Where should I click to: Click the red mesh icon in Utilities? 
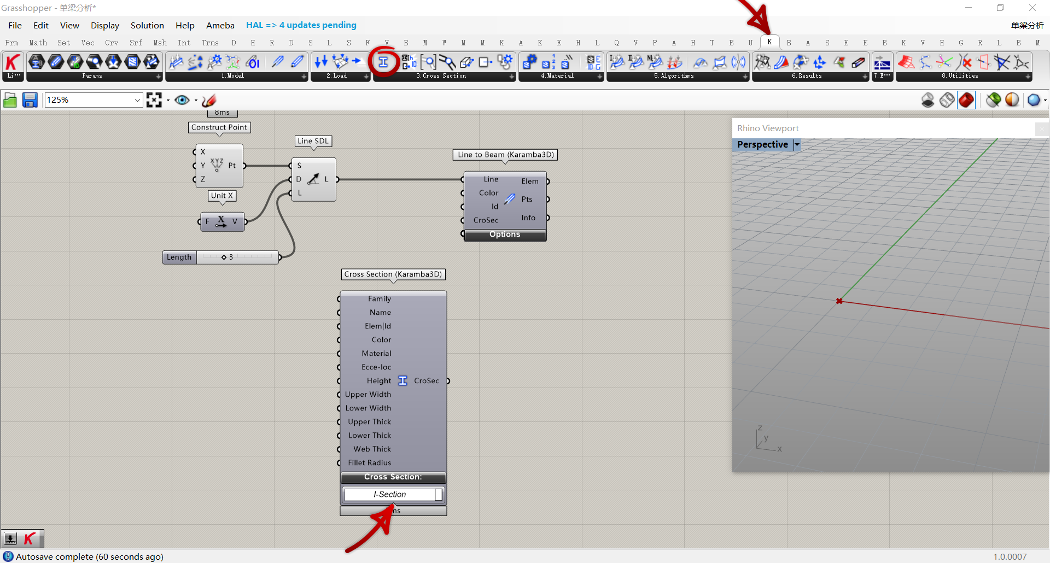906,62
